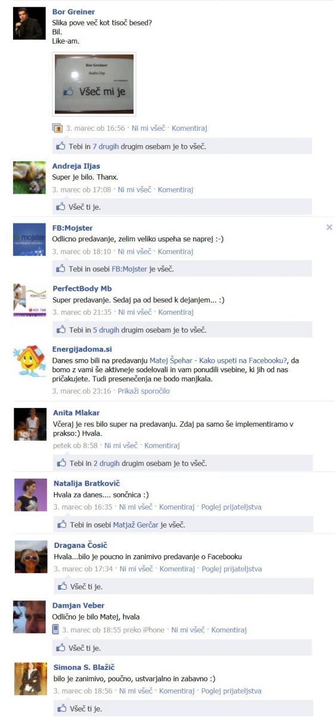Toggle 'Ni mi všeč' on Anita Mlakar's post

point(121,445)
